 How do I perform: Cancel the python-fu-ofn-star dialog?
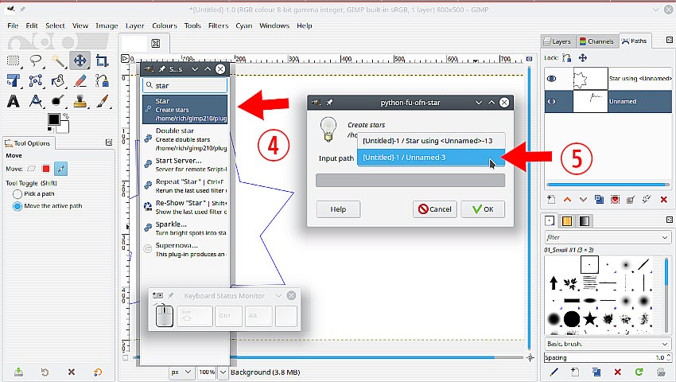tap(434, 209)
